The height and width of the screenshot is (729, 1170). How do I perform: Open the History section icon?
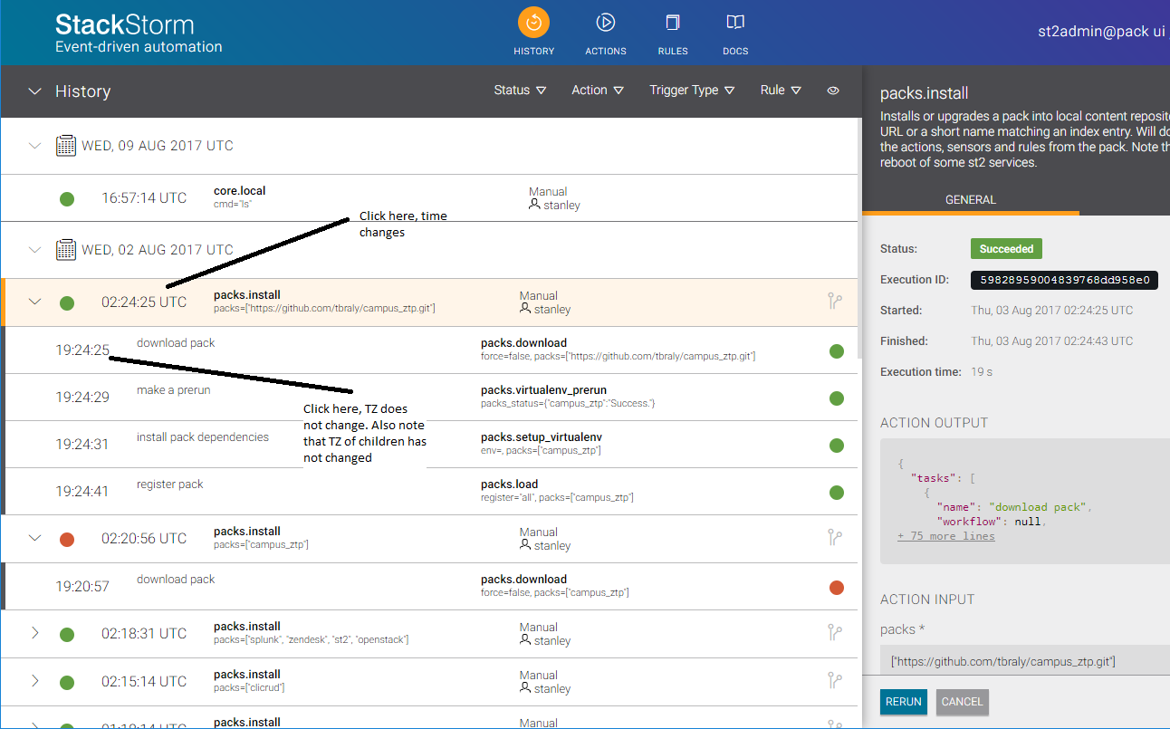[533, 22]
